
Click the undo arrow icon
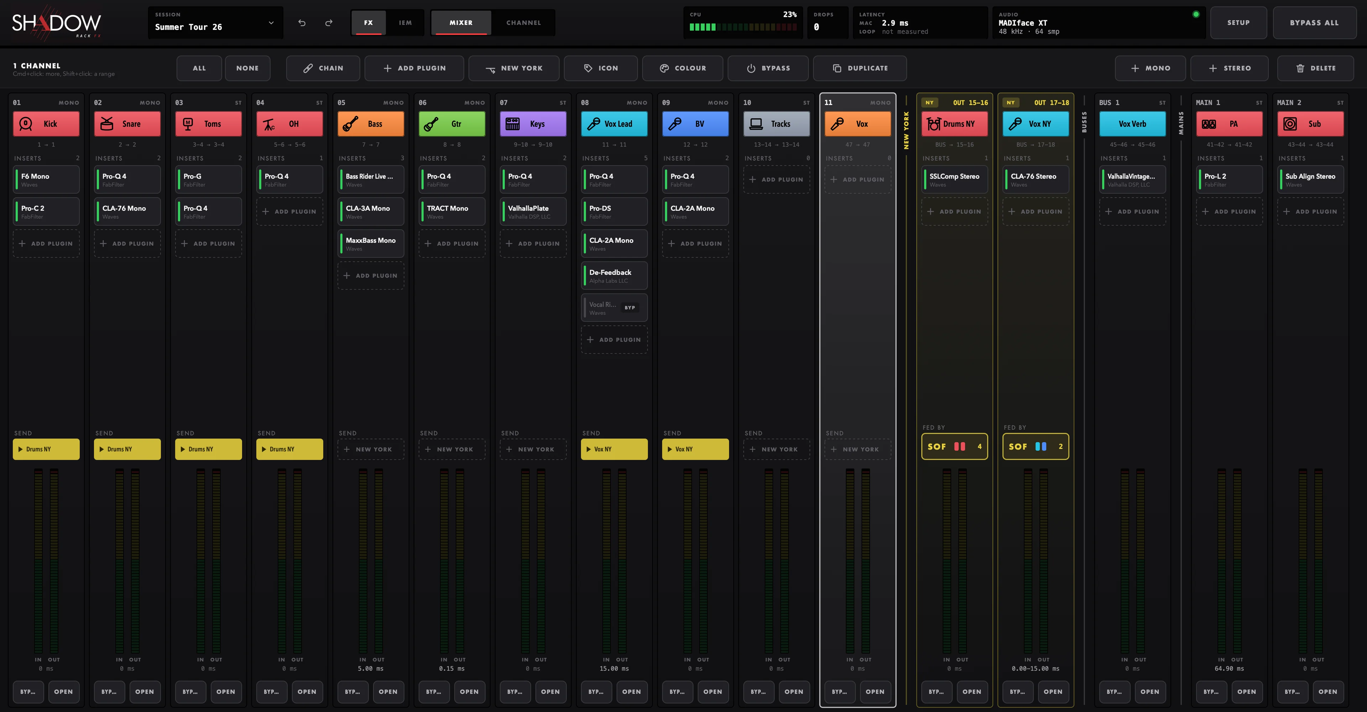tap(302, 23)
